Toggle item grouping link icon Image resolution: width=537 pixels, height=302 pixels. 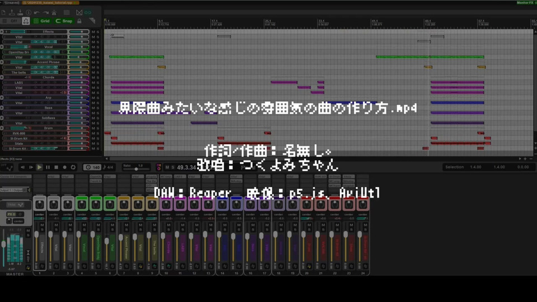pos(88,13)
